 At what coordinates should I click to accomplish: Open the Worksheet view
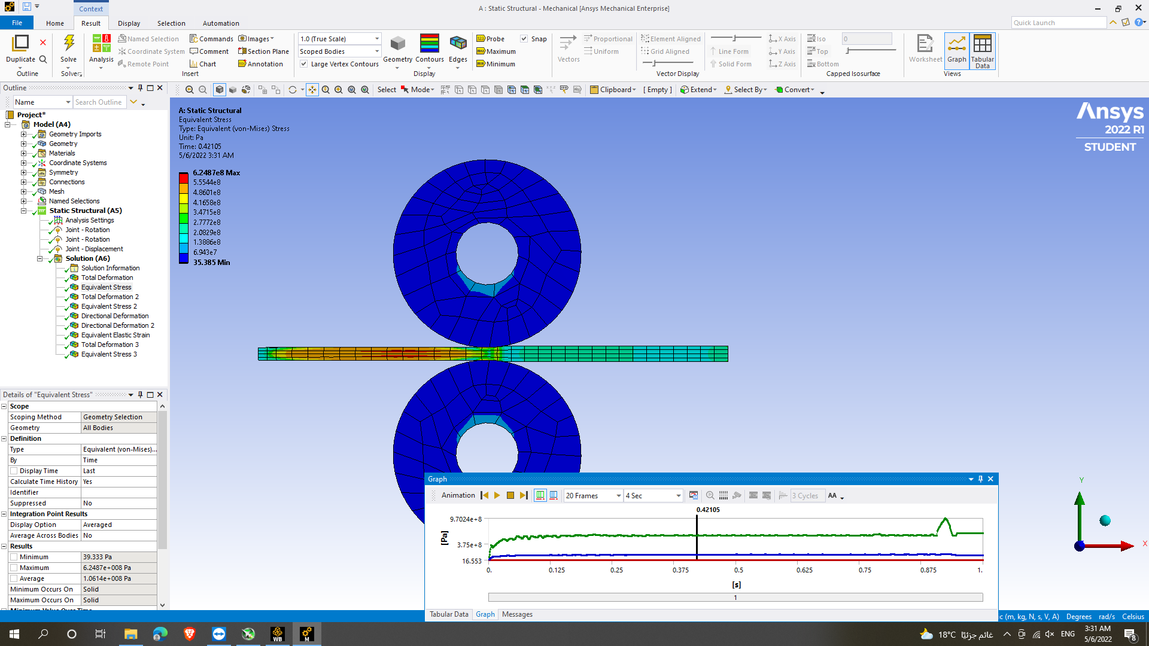[x=925, y=43]
